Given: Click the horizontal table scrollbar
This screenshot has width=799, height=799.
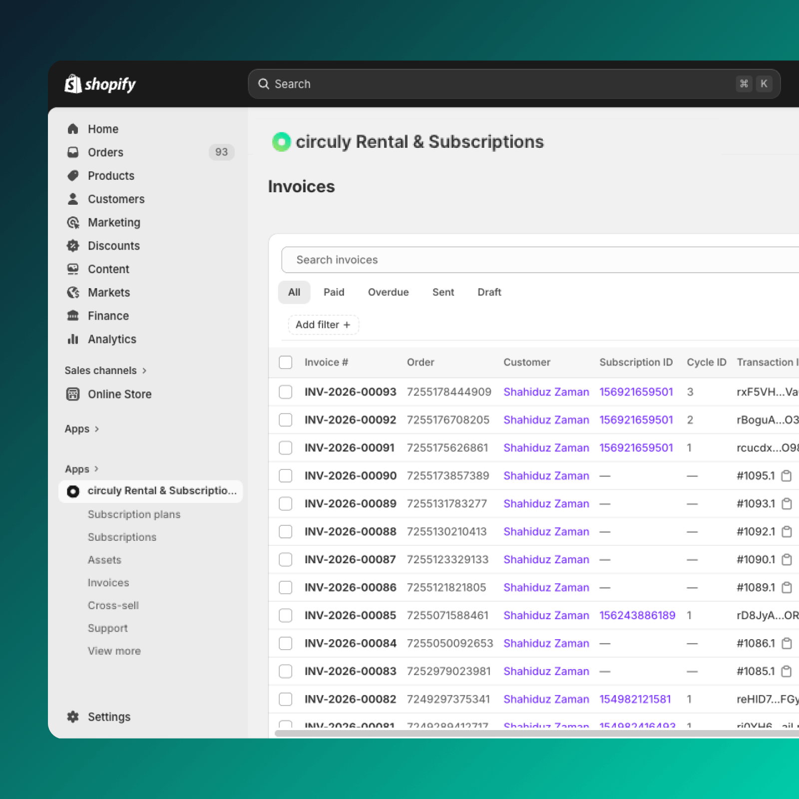Looking at the screenshot, I should point(537,733).
